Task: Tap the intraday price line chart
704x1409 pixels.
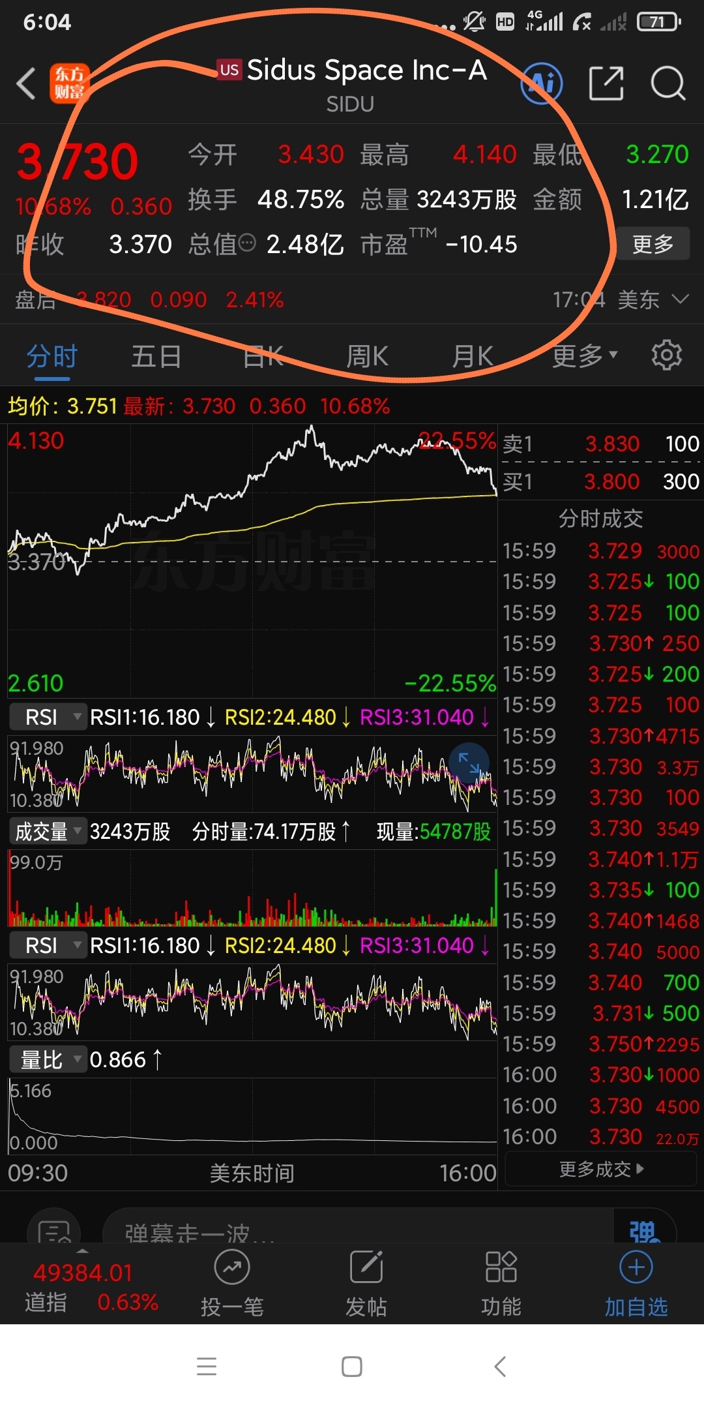Action: click(252, 561)
